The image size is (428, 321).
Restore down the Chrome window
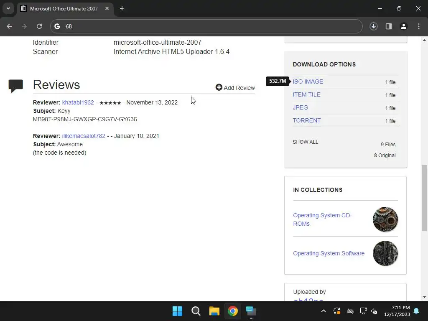point(399,8)
